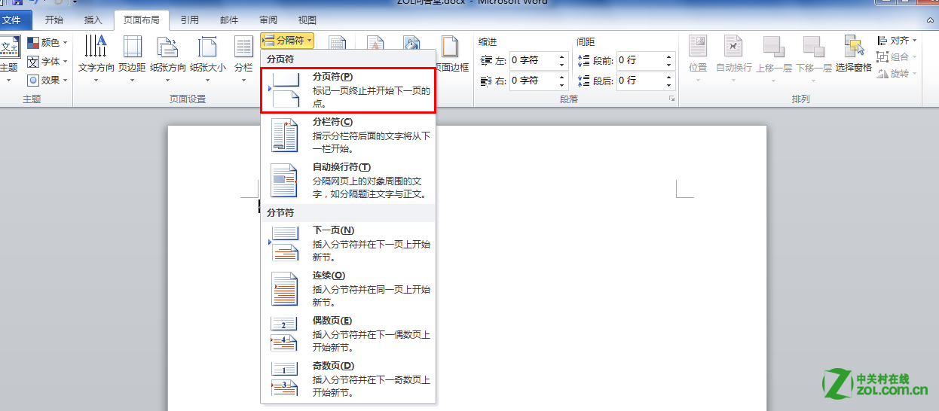Switch to the 插入 (Insert) tab

93,20
